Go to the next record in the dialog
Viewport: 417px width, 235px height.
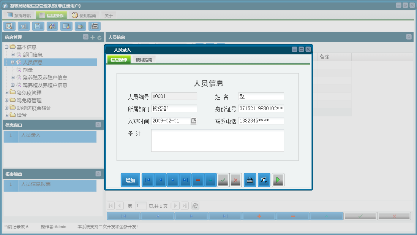172,179
